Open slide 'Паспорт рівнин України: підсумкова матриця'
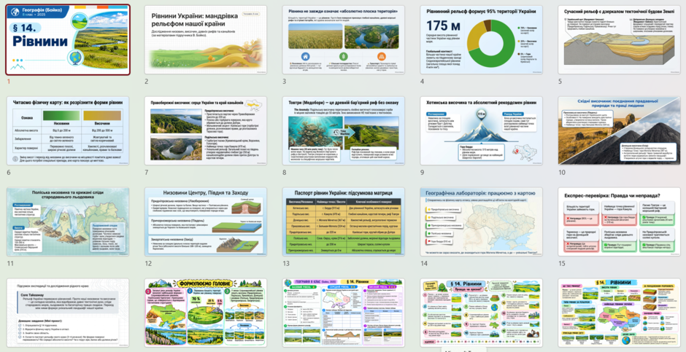686x352 pixels. pos(344,222)
